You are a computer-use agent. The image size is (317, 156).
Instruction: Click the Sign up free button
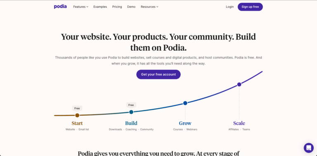(250, 7)
